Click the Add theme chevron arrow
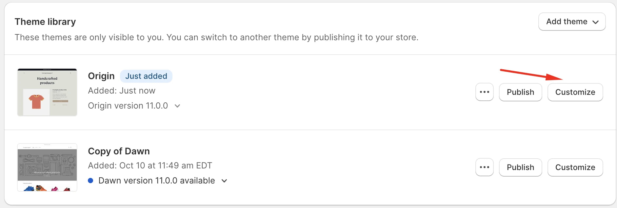The width and height of the screenshot is (617, 208). [596, 22]
